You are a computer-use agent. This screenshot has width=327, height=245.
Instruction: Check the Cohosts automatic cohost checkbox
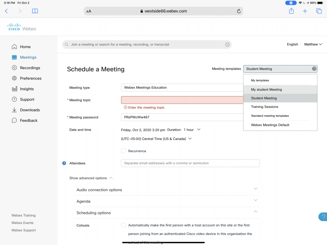[123, 225]
